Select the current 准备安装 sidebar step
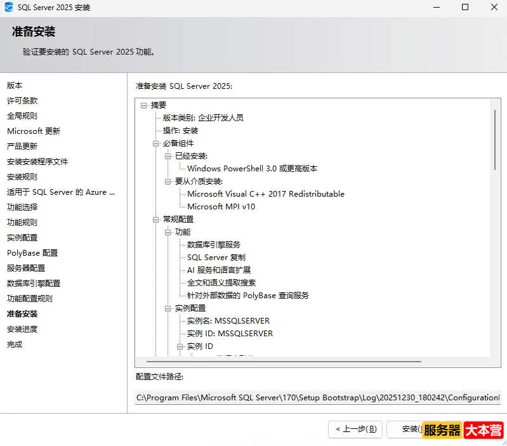507x446 pixels. [22, 313]
